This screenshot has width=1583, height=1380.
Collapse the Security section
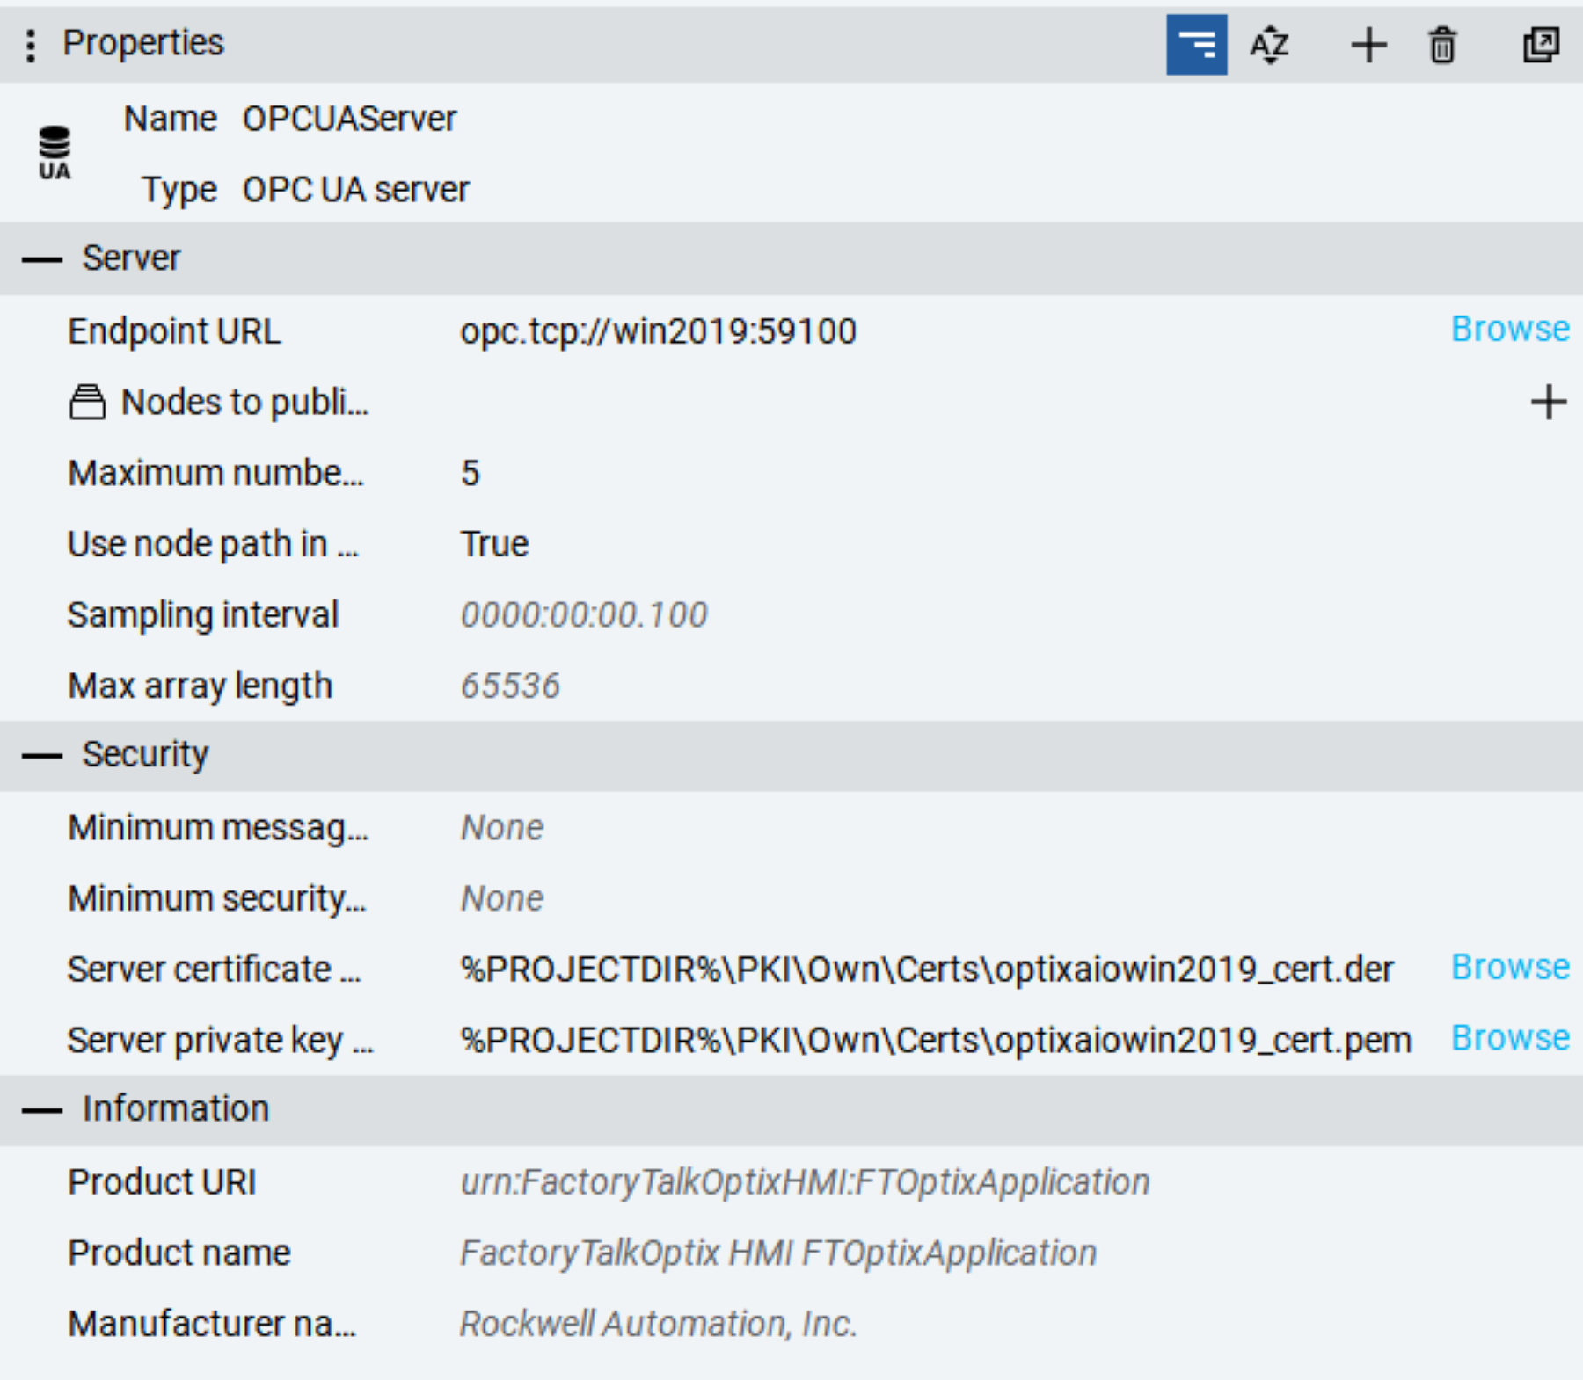[x=42, y=756]
